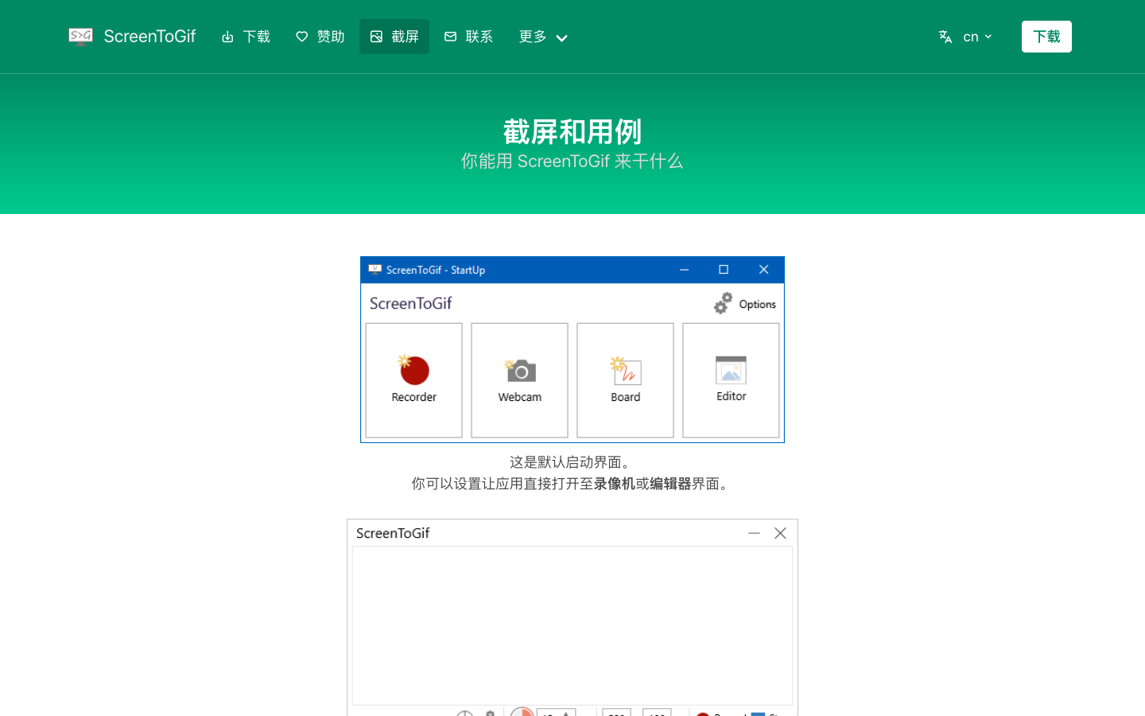The image size is (1145, 716).
Task: Click the envelope icon beside 联系
Action: click(x=450, y=36)
